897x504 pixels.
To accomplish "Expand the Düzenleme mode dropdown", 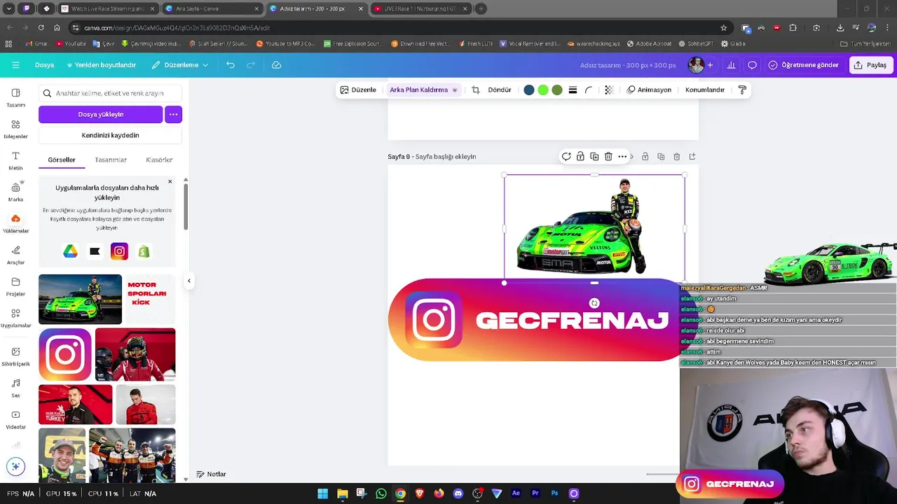I will tap(180, 65).
